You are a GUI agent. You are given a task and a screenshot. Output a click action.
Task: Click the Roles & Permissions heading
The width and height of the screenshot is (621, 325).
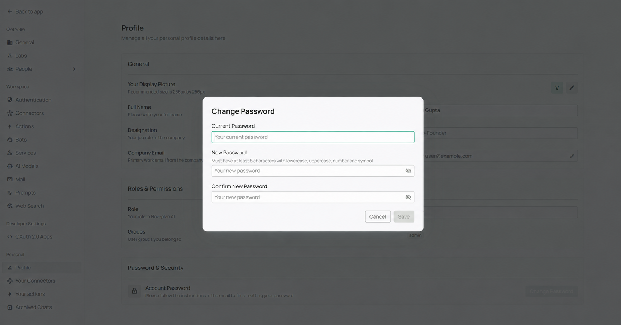(x=155, y=189)
